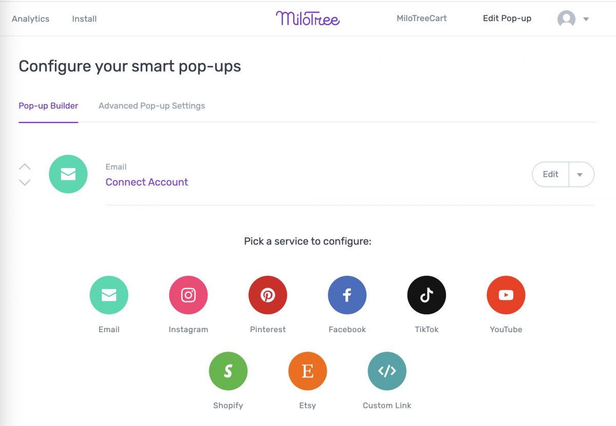Click the Email service icon in picker
Screen dimensions: 616x426
[109, 295]
